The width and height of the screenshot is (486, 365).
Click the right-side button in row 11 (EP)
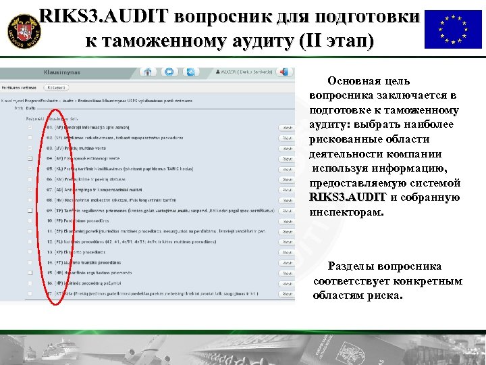[x=286, y=232]
